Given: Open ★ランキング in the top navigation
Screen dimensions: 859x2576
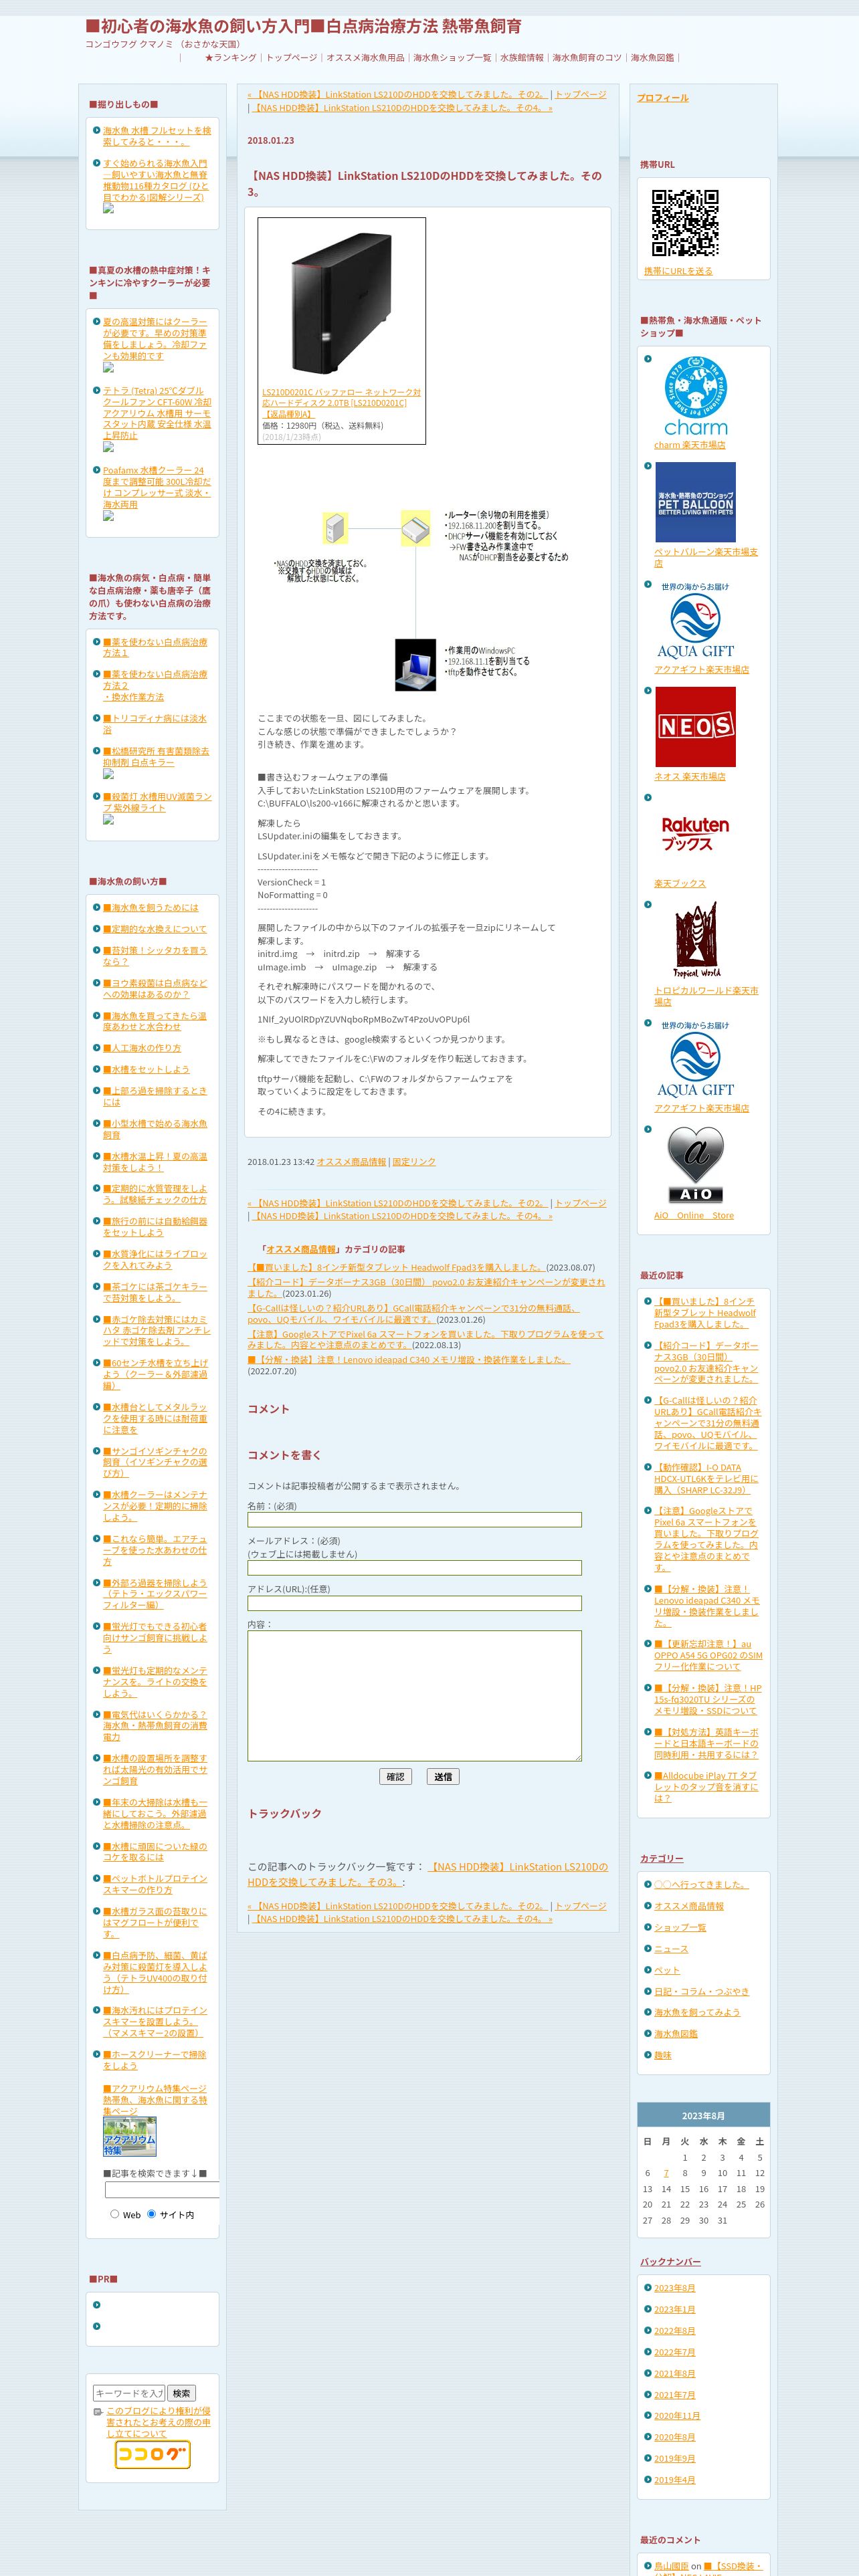Looking at the screenshot, I should (x=230, y=58).
